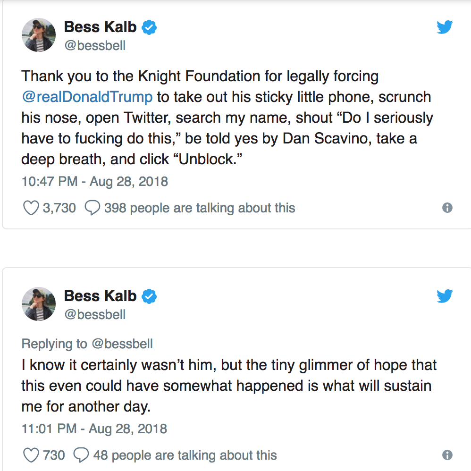
Task: Open Bess Kalb's avatar in second tweet
Action: (39, 304)
